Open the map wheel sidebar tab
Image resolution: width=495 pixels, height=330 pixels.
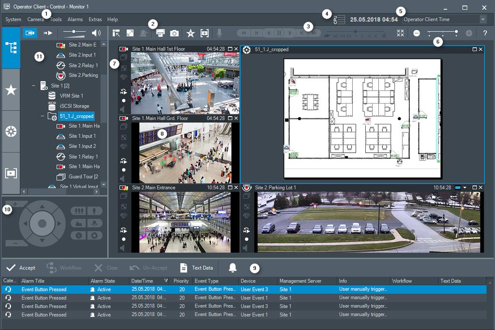pos(11,131)
